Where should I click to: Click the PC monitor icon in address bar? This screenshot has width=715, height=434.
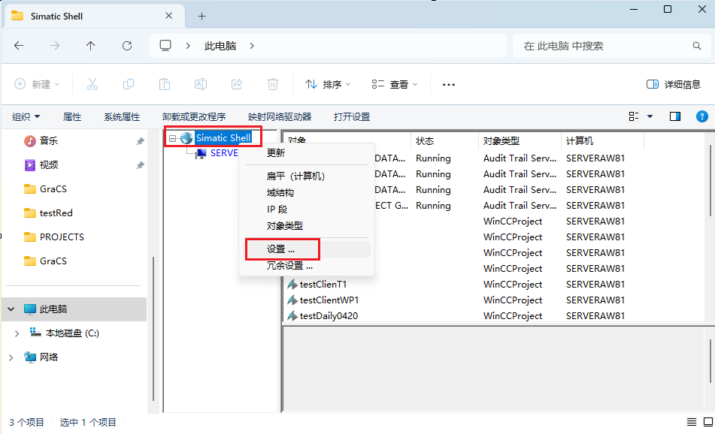click(x=165, y=46)
